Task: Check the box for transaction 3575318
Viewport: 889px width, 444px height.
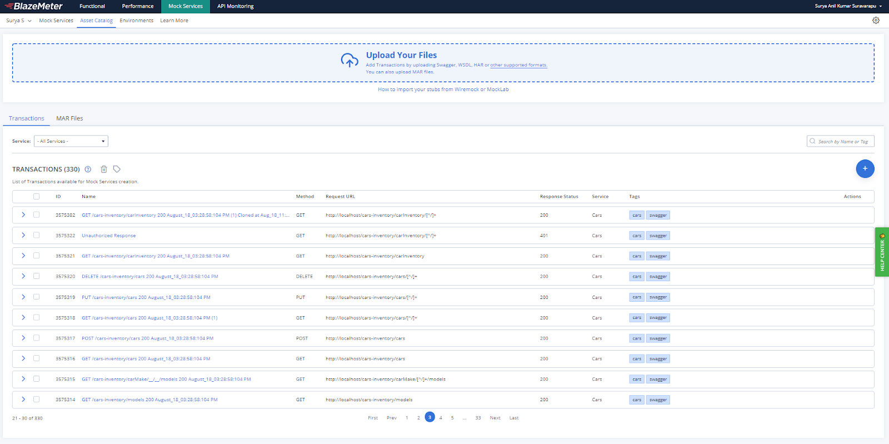Action: click(37, 317)
